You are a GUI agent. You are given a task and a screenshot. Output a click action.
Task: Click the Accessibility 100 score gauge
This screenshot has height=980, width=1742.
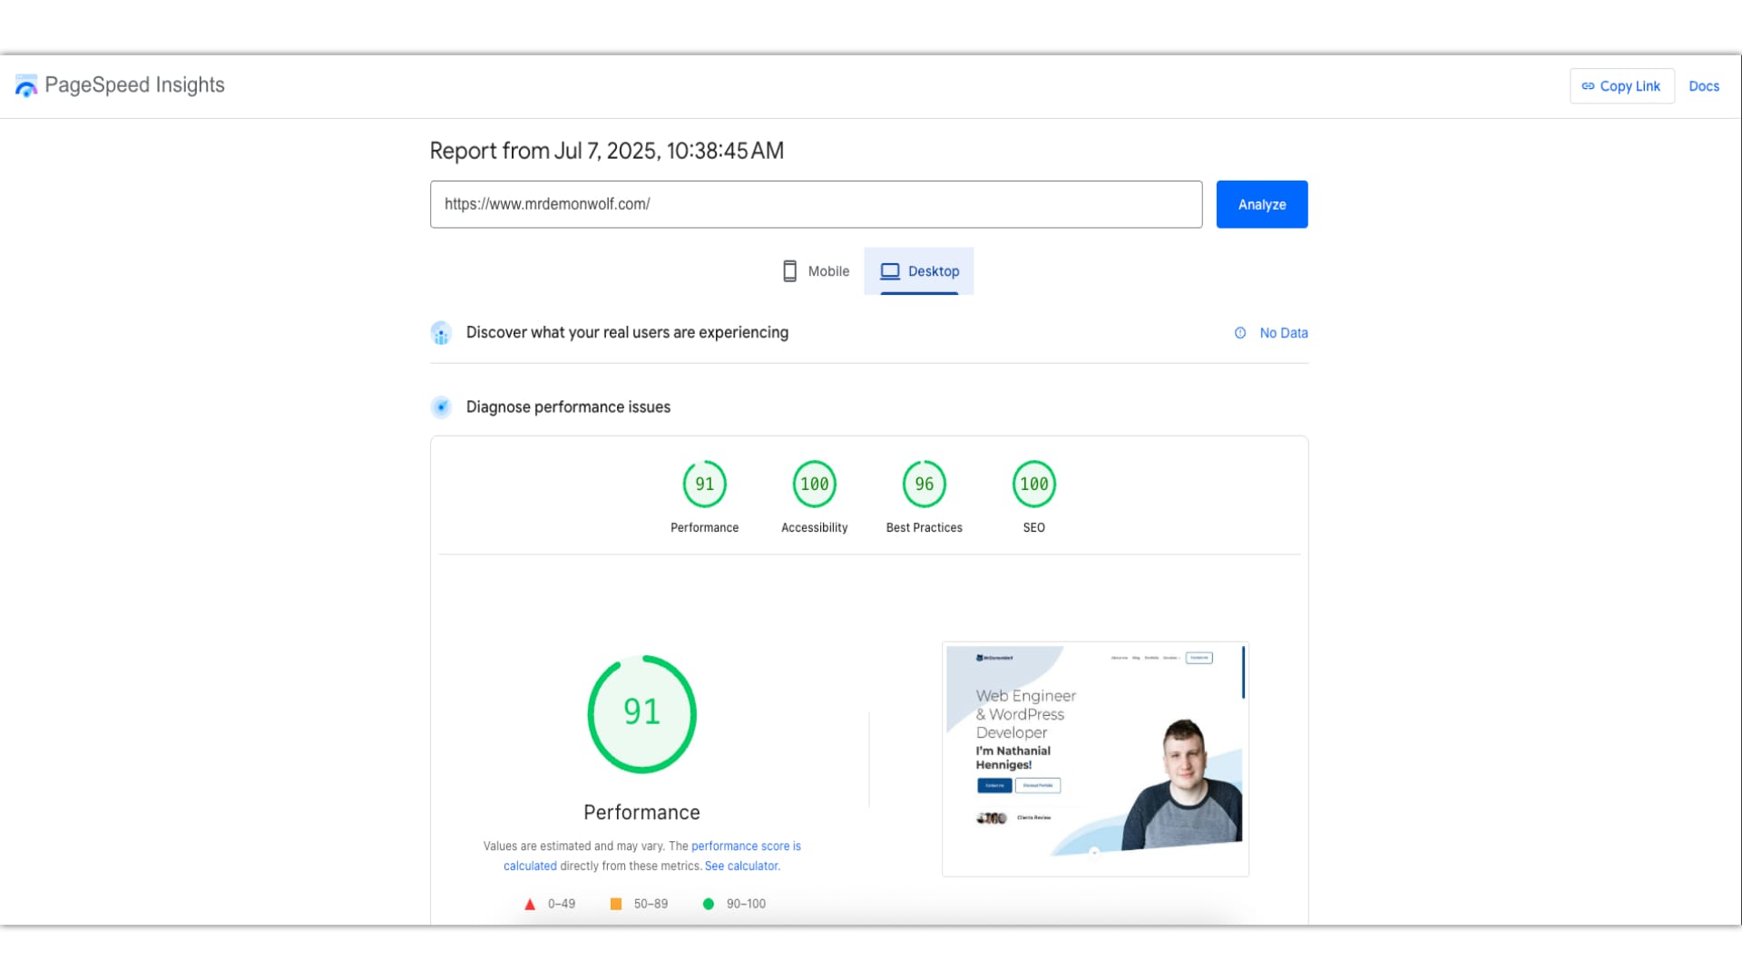click(x=814, y=485)
